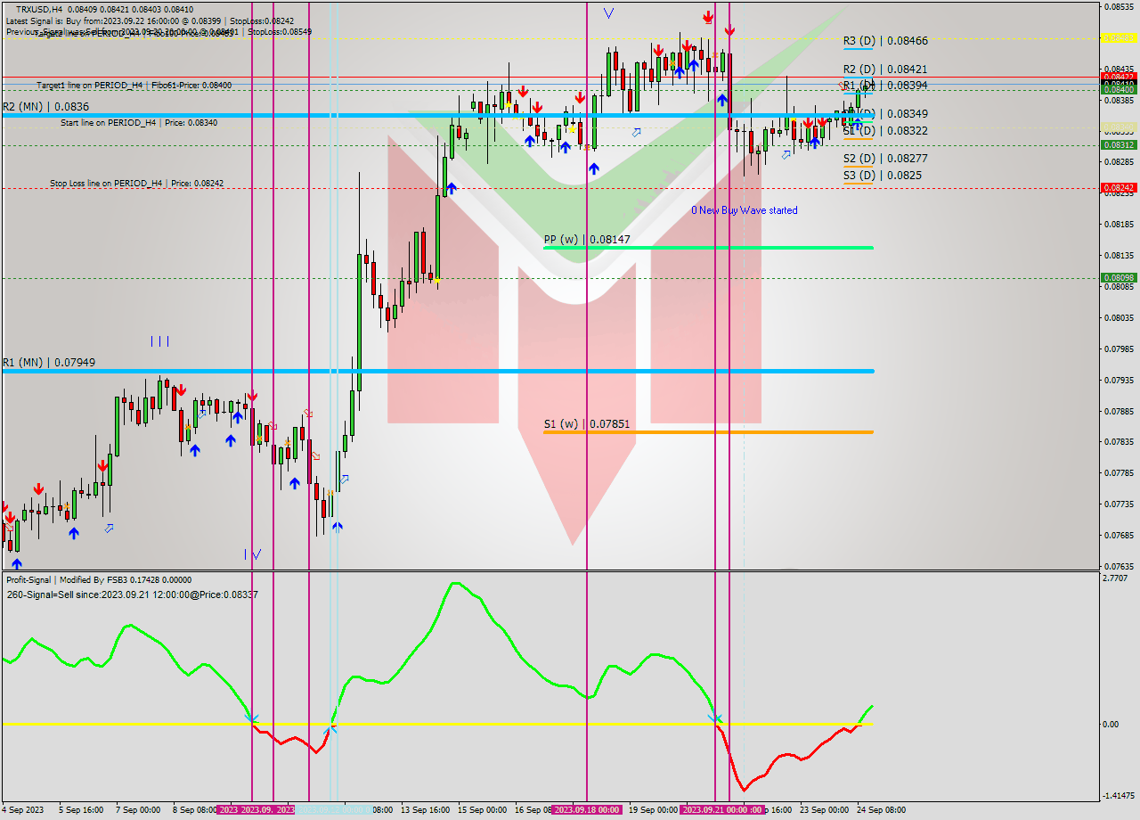Select the 'Latest Signal is: Buy' info line

(x=150, y=20)
